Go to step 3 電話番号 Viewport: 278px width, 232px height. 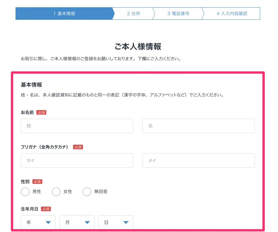click(x=179, y=14)
